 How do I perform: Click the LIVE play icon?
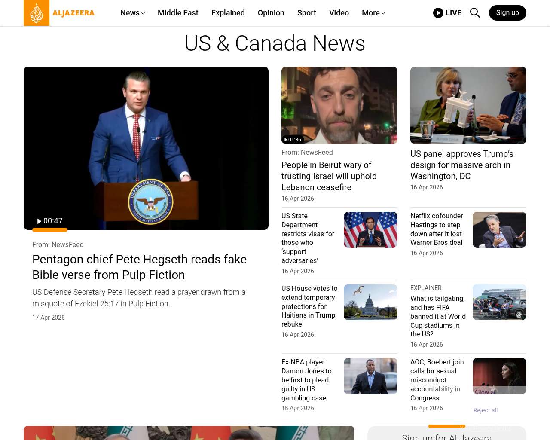(x=438, y=13)
